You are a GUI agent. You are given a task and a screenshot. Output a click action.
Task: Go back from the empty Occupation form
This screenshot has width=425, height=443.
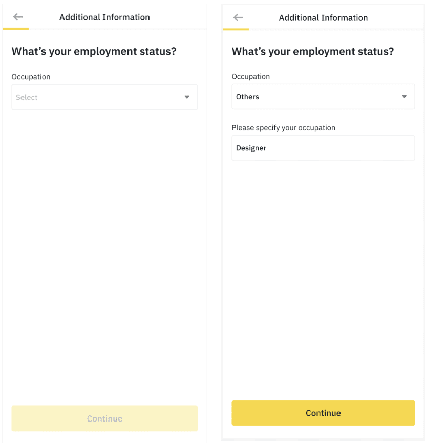point(18,17)
